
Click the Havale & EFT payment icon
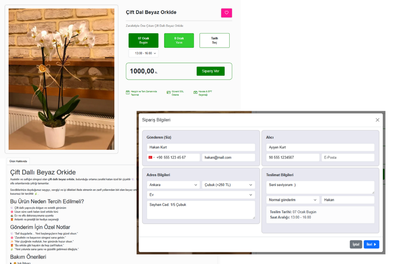click(195, 93)
